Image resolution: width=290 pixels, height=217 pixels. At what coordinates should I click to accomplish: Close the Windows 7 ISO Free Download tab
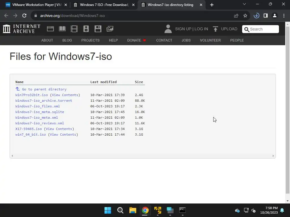tap(133, 5)
